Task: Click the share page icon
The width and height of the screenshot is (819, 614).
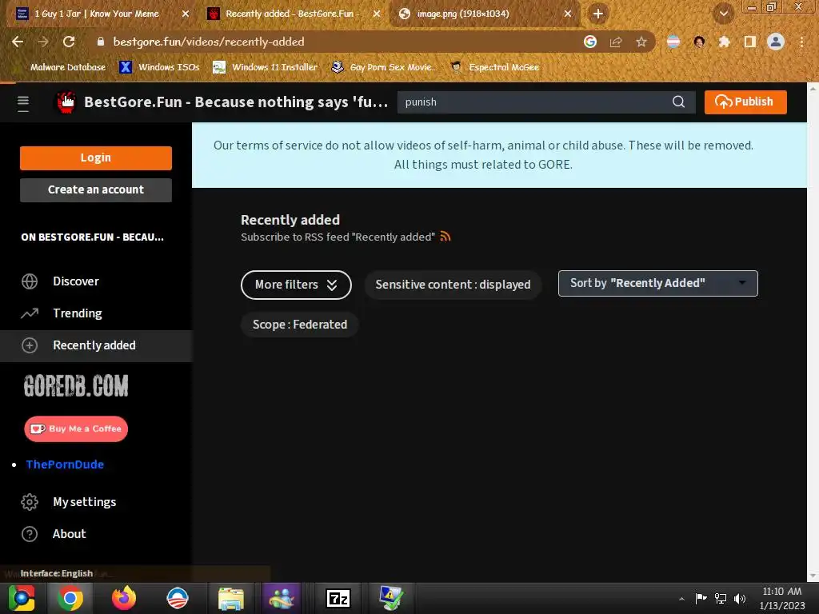Action: (616, 42)
